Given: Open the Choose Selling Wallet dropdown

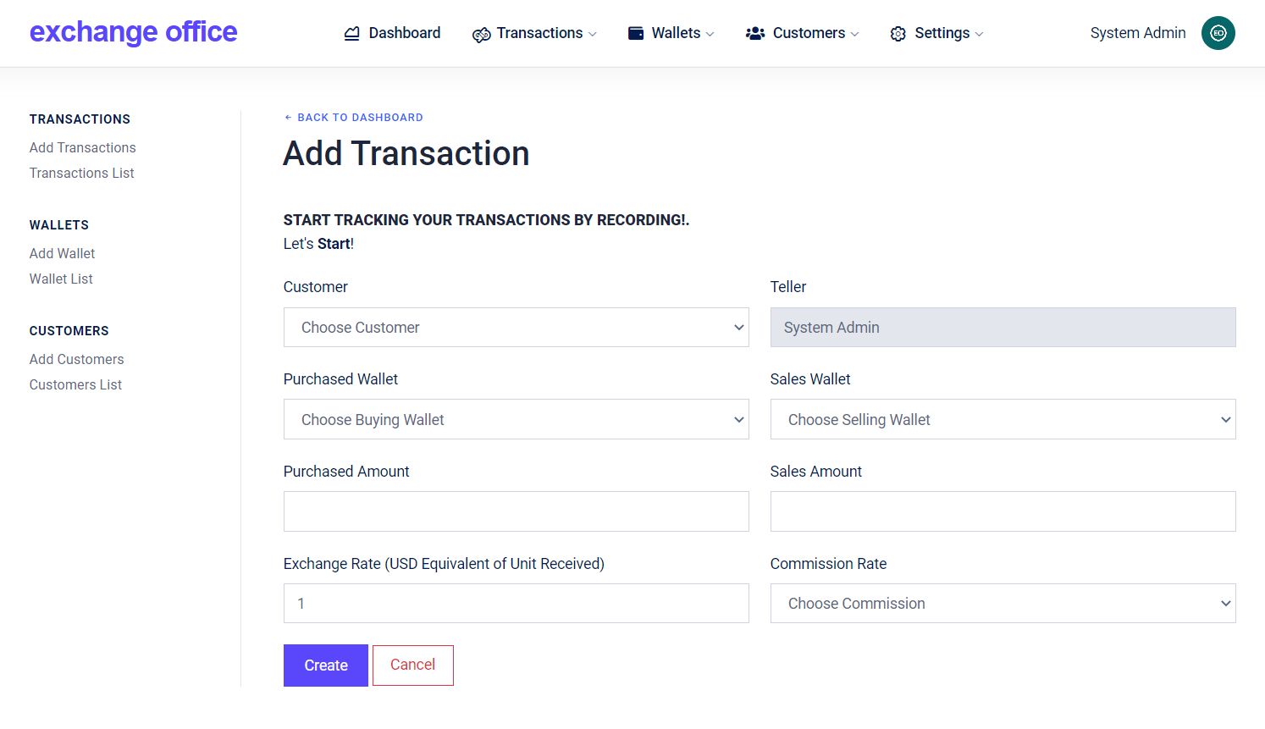Looking at the screenshot, I should (x=1003, y=419).
